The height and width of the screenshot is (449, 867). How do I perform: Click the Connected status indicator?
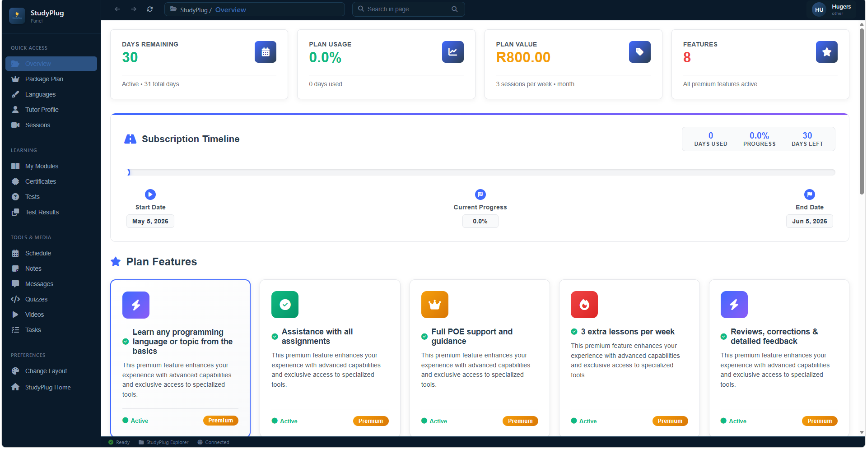click(213, 442)
